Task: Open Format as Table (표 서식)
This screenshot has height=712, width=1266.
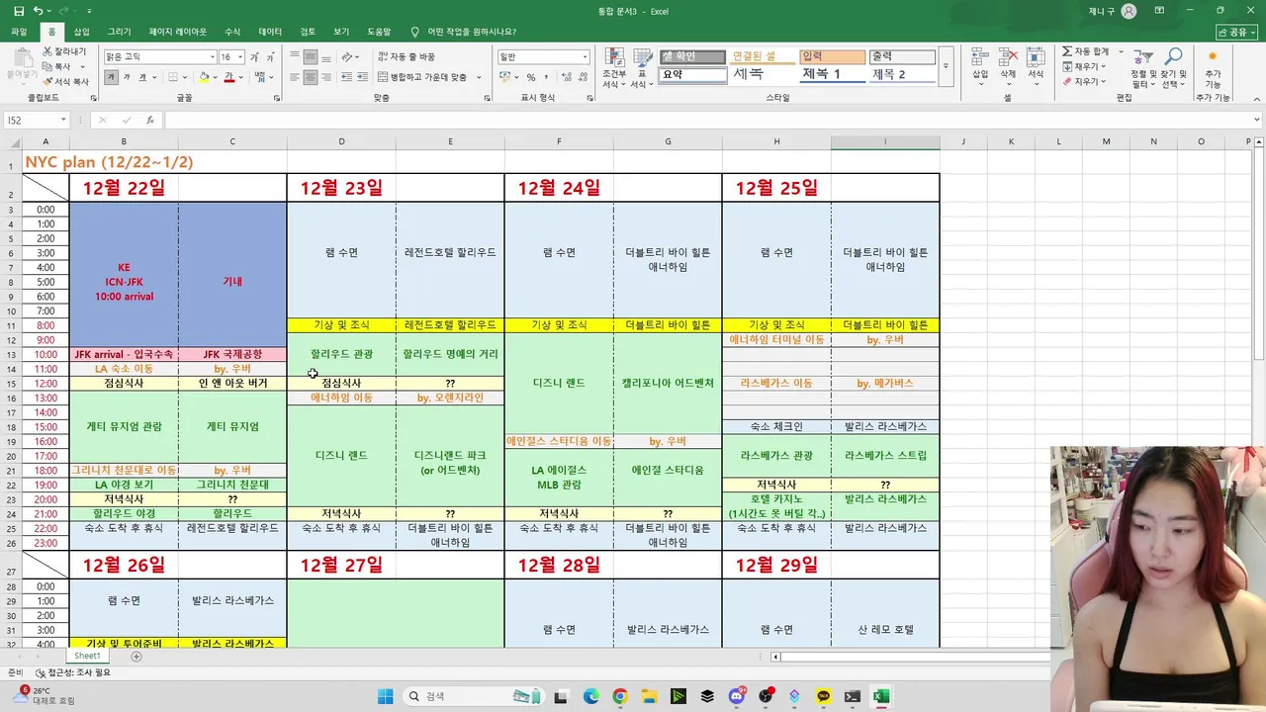Action: [x=642, y=68]
